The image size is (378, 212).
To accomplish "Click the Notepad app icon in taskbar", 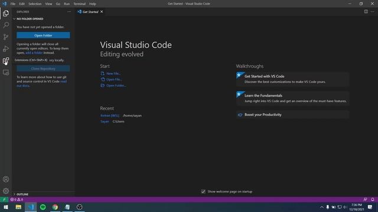I will [x=67, y=207].
